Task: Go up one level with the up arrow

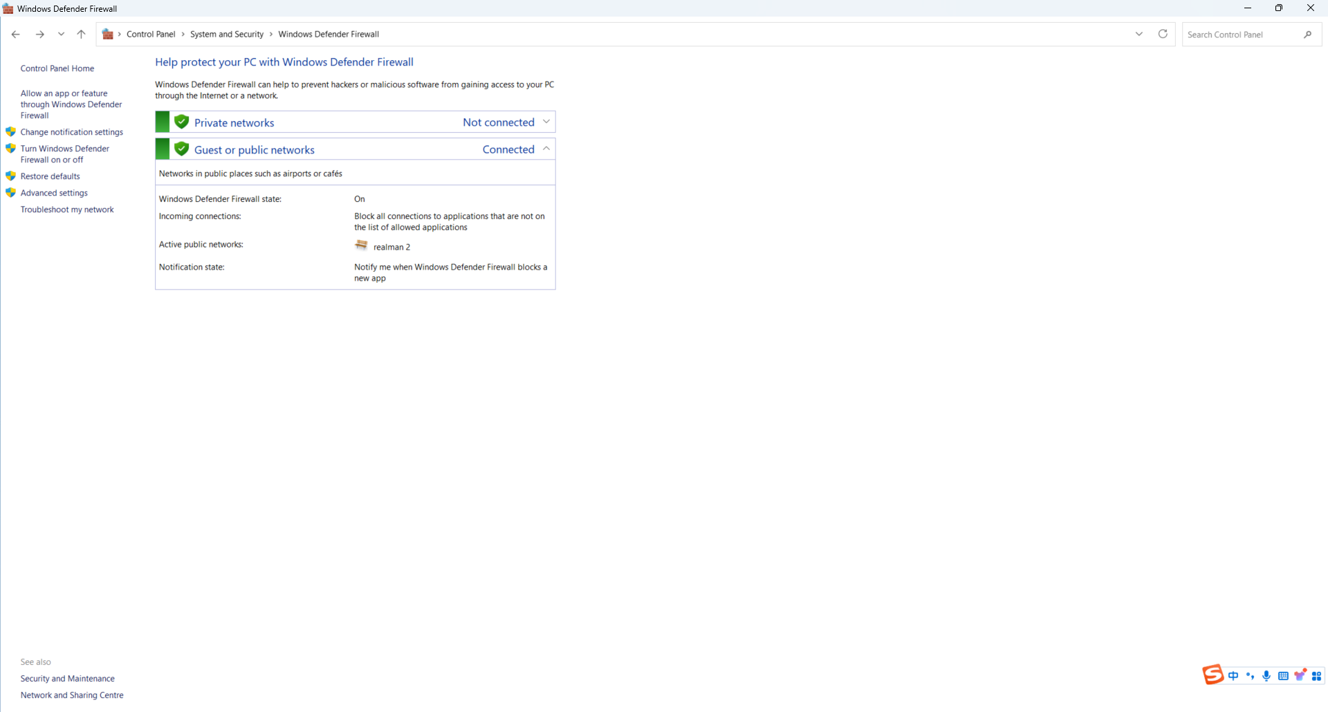Action: (x=81, y=35)
